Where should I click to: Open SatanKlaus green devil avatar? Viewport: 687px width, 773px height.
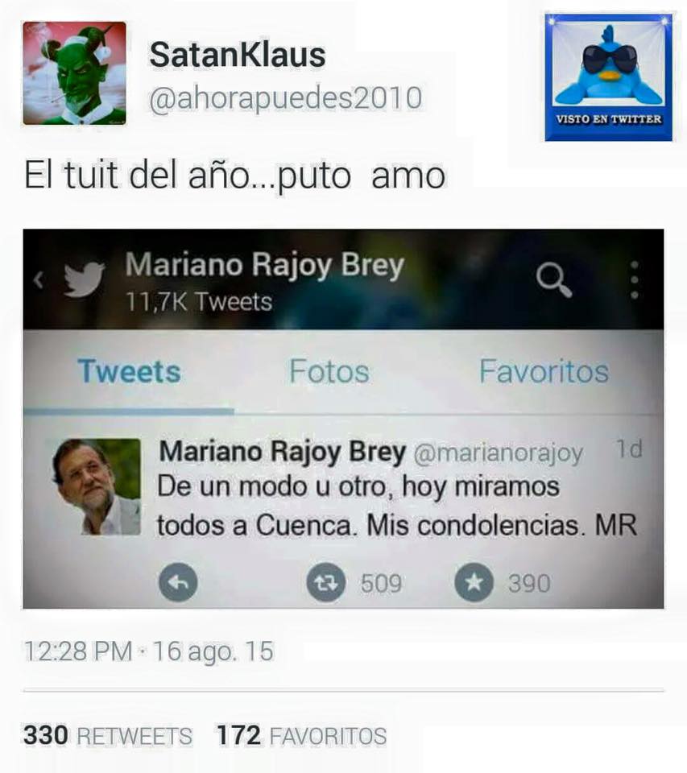[x=74, y=73]
